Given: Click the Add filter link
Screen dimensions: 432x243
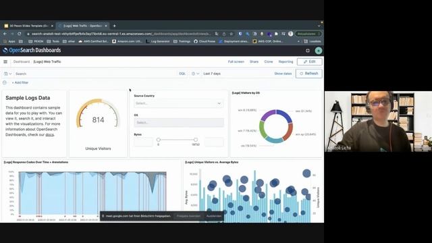Looking at the screenshot, I should [x=20, y=82].
